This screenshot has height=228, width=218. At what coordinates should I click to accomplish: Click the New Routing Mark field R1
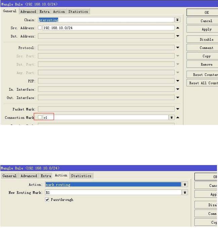click(x=113, y=193)
